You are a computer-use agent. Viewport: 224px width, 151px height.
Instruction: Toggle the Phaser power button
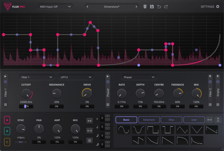point(108,82)
